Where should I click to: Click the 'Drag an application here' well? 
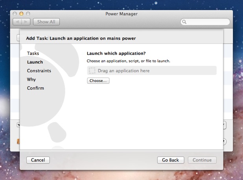tap(151, 71)
